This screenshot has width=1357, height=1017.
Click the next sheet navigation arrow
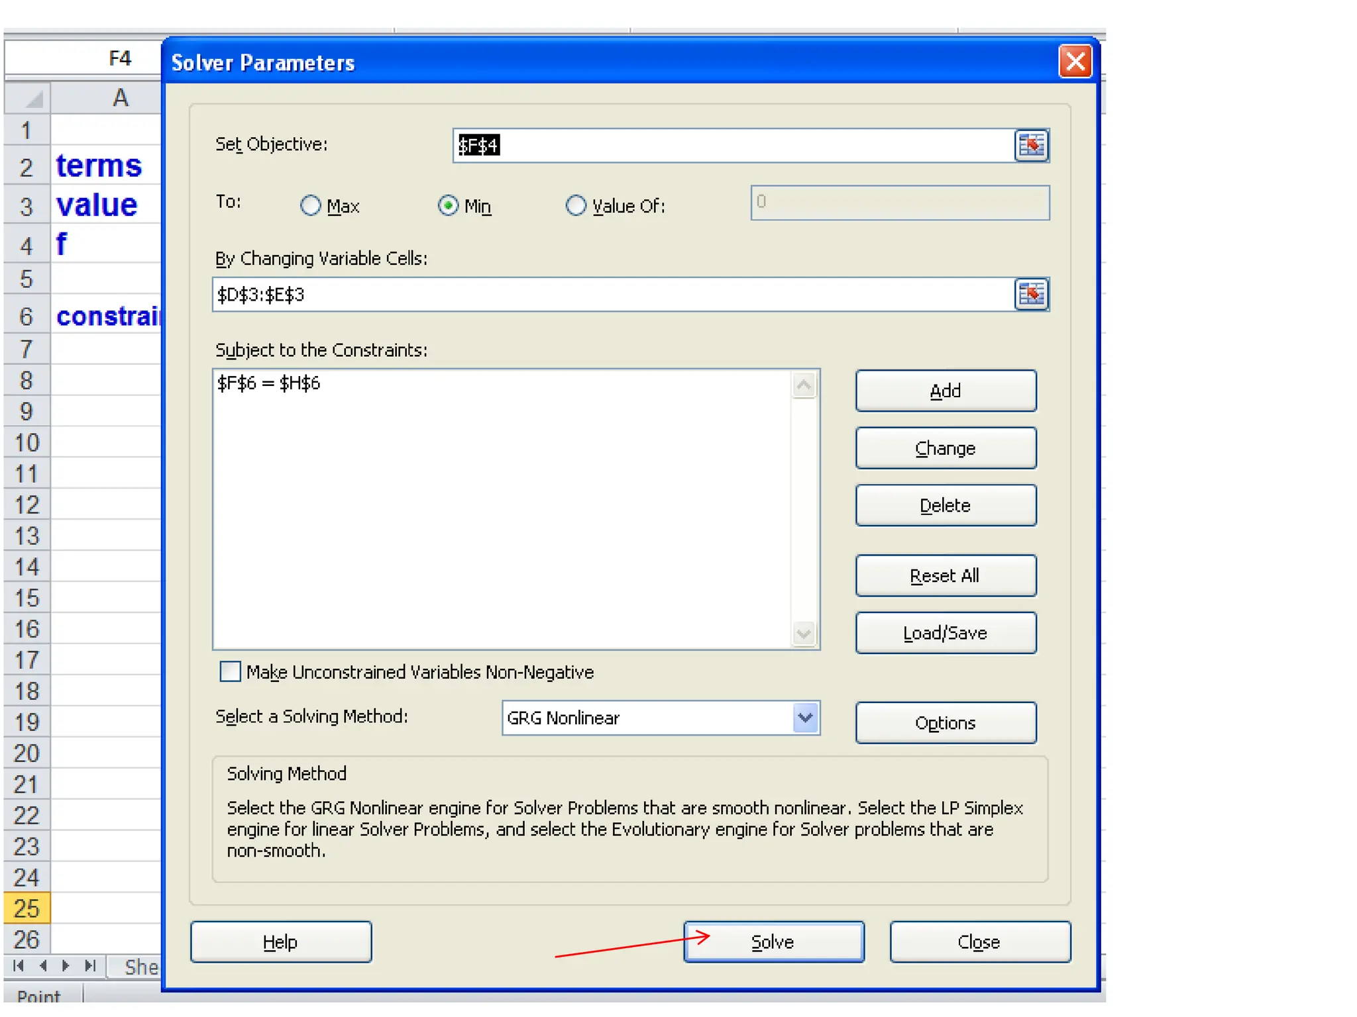66,965
